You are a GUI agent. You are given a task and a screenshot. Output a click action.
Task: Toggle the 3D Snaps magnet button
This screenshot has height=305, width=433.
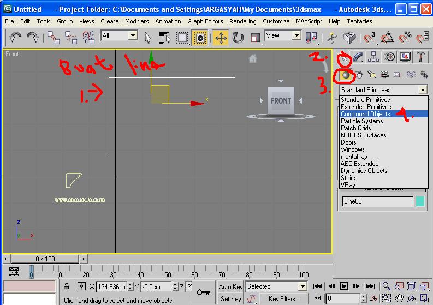point(369,38)
